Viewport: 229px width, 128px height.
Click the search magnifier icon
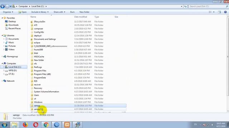point(227,6)
